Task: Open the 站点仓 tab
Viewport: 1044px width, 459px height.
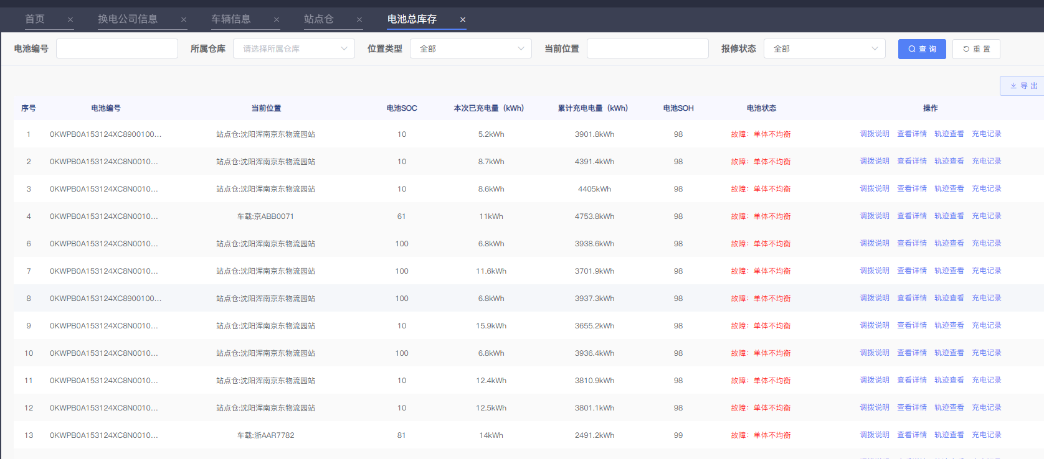Action: pos(319,19)
